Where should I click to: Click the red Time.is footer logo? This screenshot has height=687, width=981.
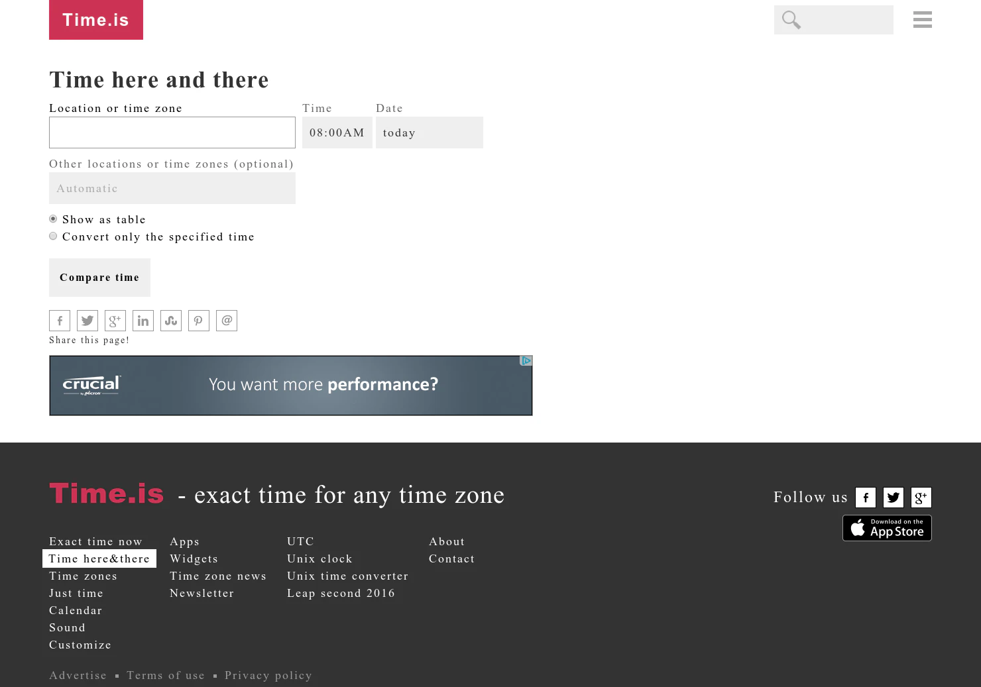pos(107,494)
